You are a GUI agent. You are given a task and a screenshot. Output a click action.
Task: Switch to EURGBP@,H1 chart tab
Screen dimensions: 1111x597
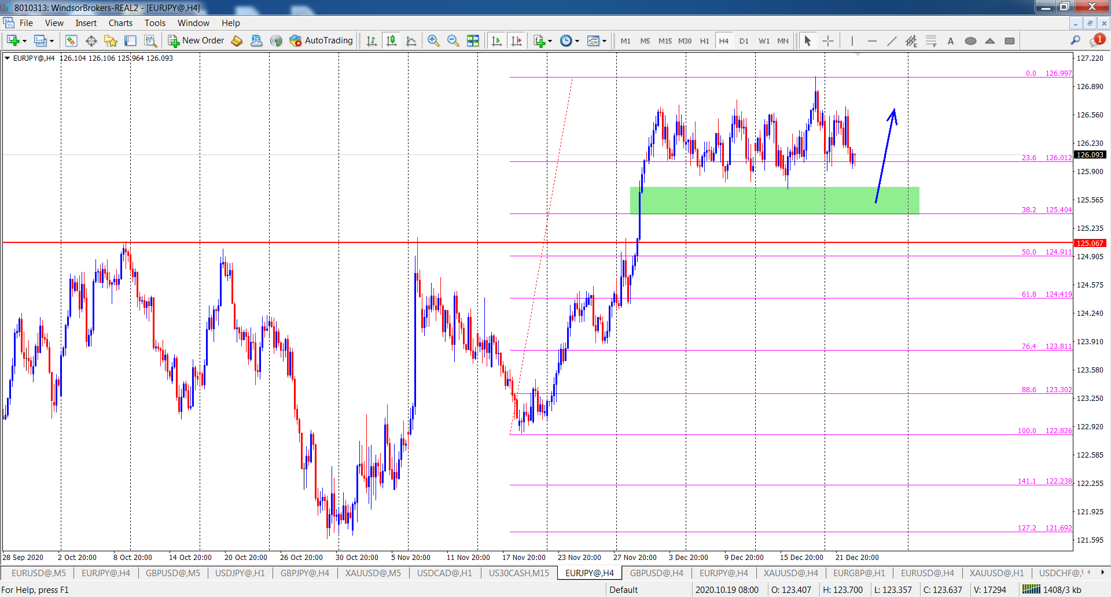pos(859,573)
